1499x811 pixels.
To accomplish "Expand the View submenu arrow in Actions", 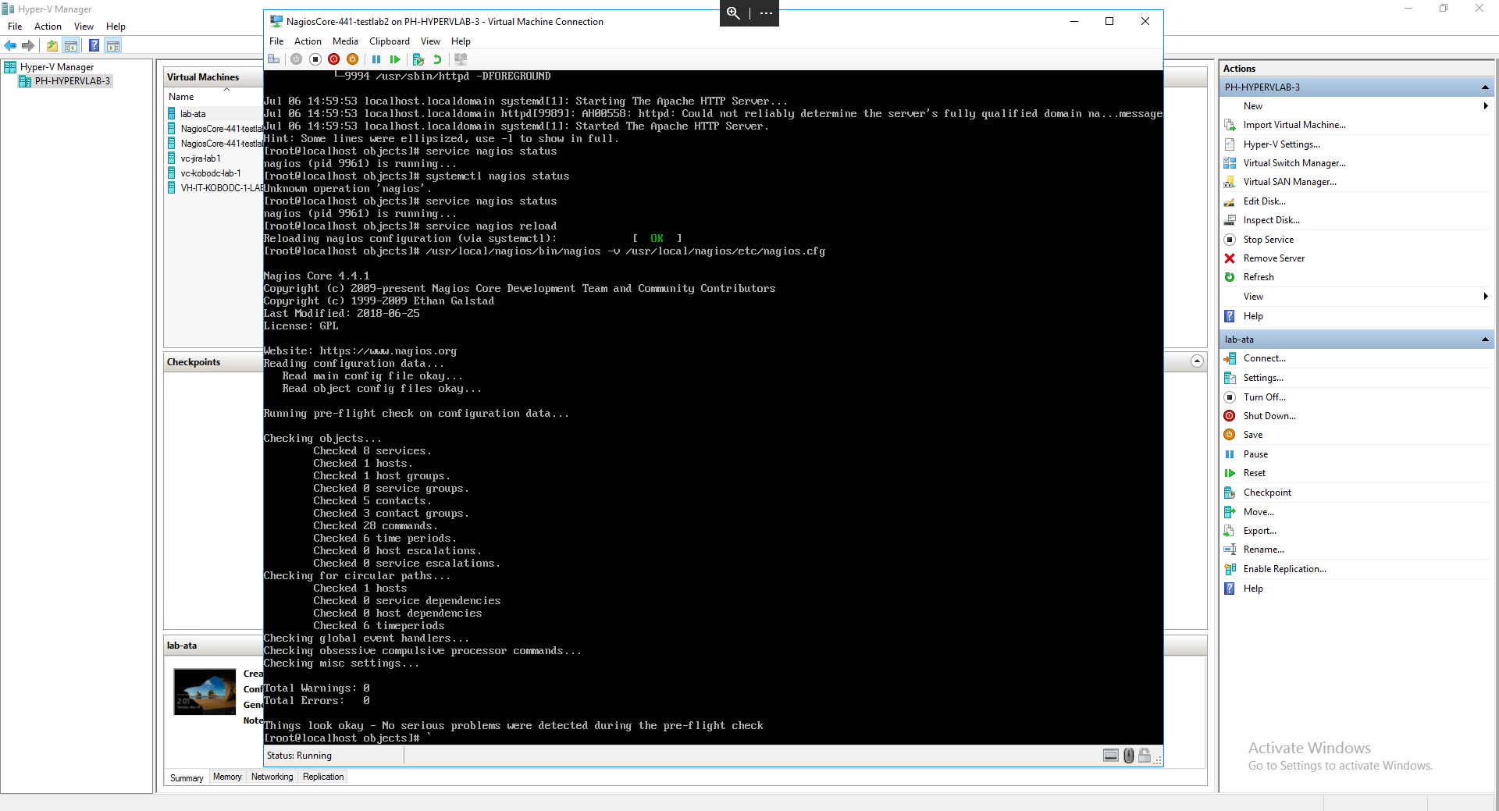I will point(1485,297).
